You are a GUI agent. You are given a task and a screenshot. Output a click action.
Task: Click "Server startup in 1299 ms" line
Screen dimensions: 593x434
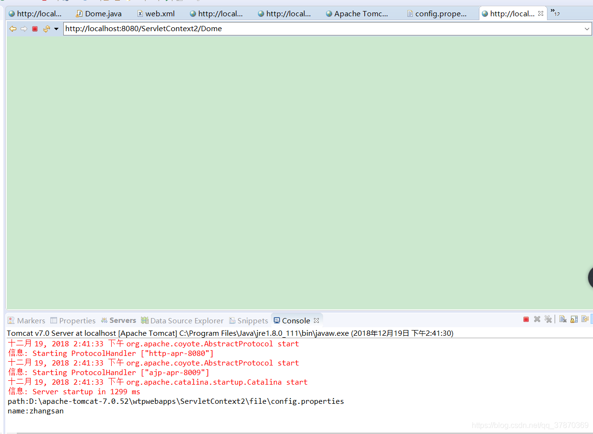point(74,392)
